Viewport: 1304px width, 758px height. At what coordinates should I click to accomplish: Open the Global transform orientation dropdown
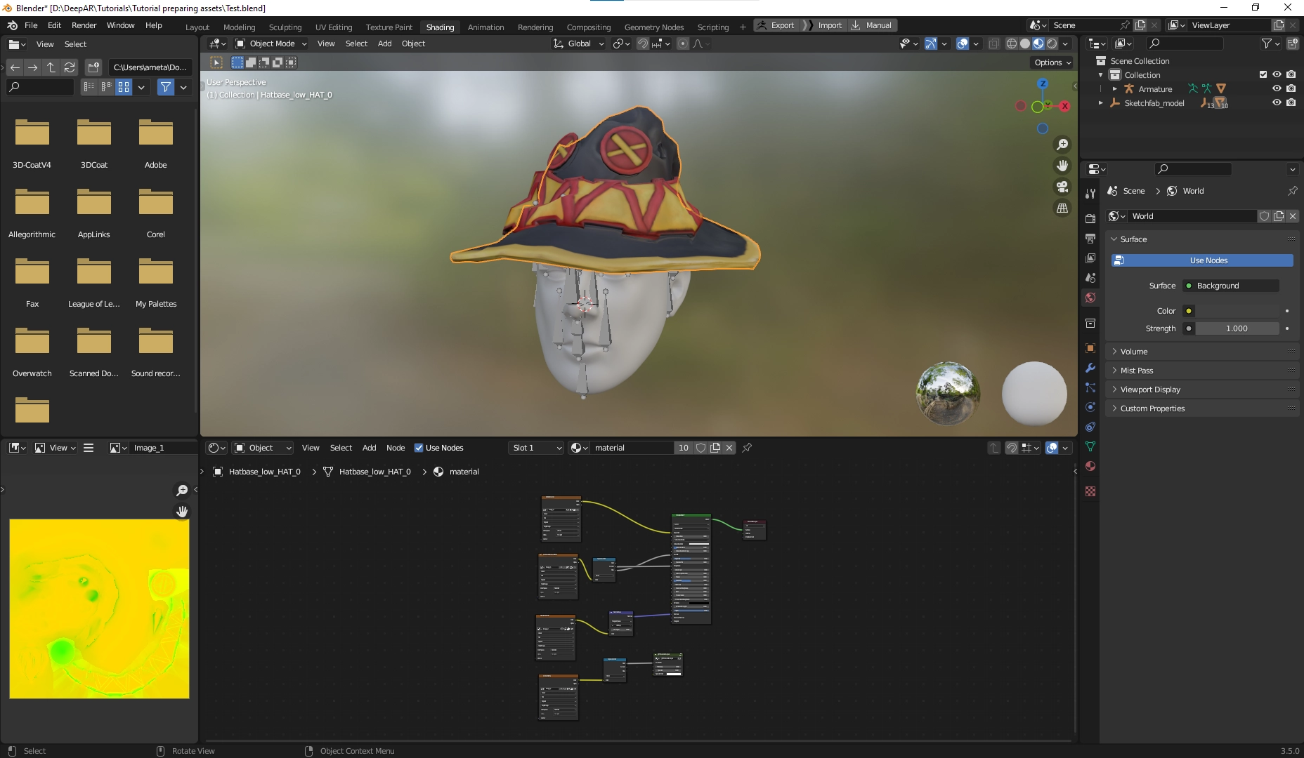578,44
